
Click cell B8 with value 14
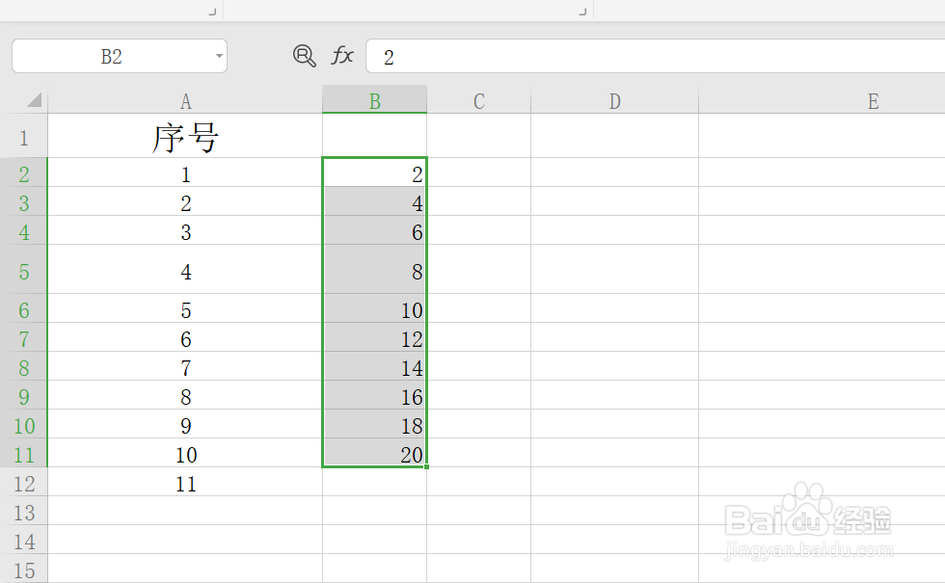pos(375,366)
